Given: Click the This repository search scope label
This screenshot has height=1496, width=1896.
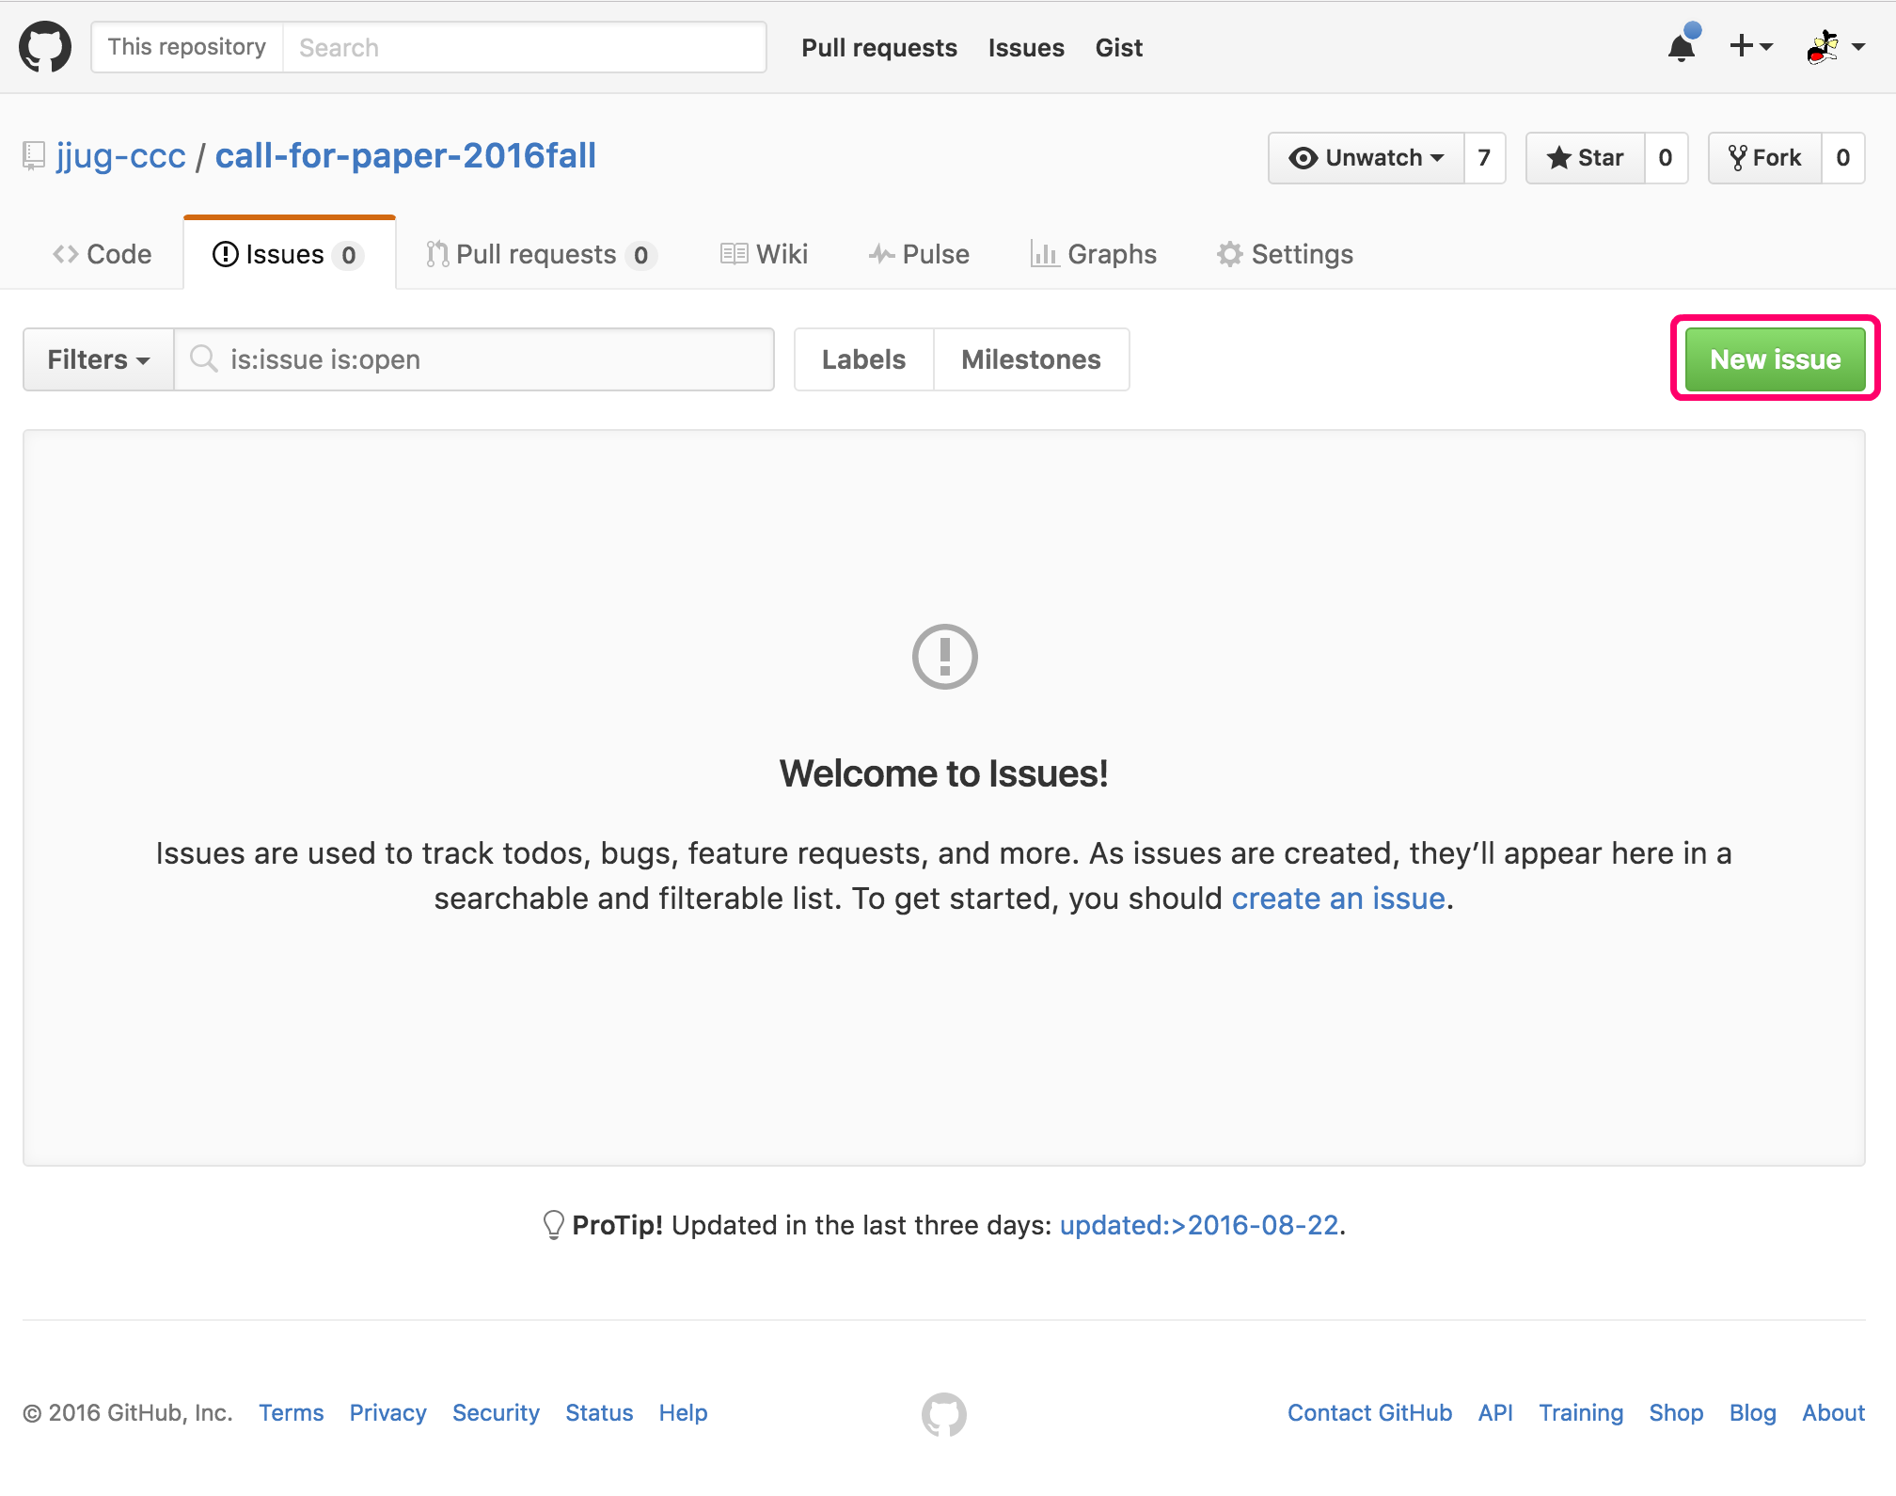Looking at the screenshot, I should [x=187, y=47].
